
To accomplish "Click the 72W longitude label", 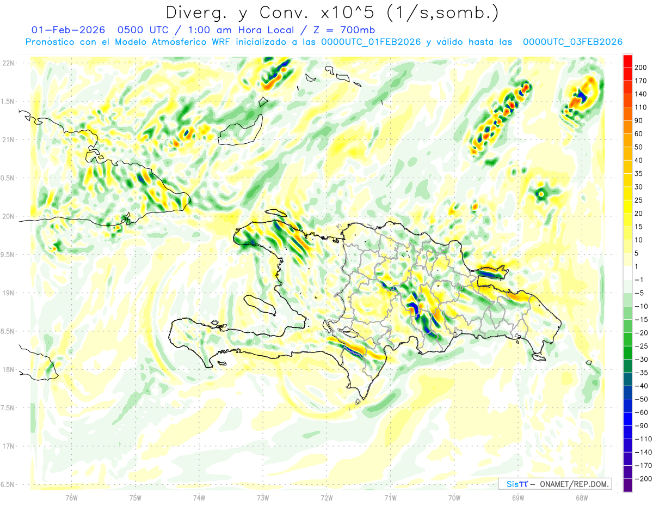I will coord(326,498).
